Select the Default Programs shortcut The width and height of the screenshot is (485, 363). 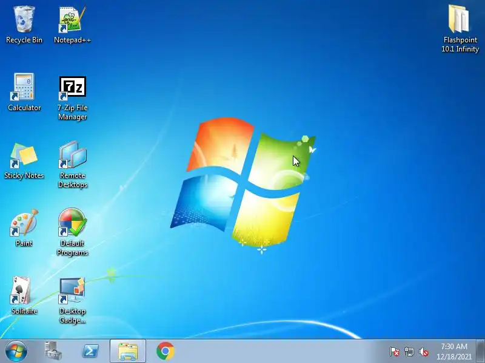[72, 232]
